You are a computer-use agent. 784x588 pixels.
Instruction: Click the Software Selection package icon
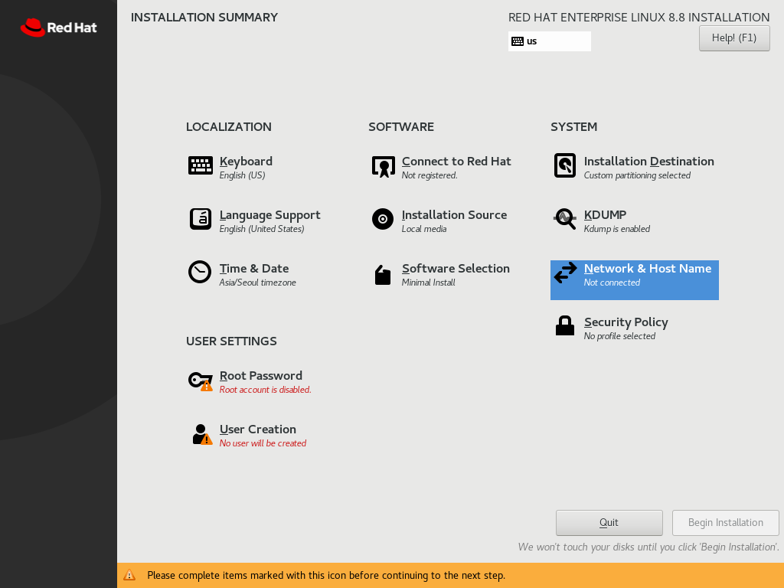click(x=383, y=275)
